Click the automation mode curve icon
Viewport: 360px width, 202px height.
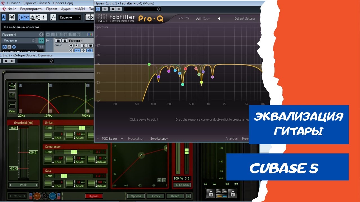click(x=53, y=17)
